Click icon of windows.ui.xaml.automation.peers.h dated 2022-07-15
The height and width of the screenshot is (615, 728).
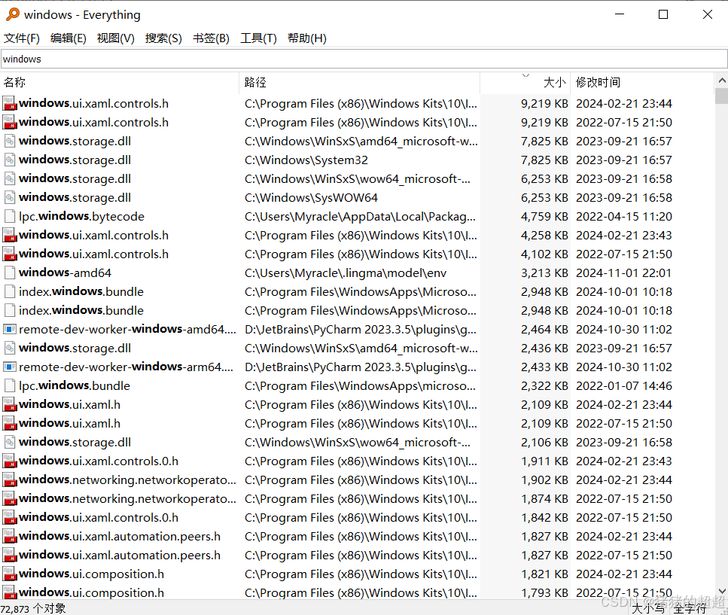click(x=9, y=555)
